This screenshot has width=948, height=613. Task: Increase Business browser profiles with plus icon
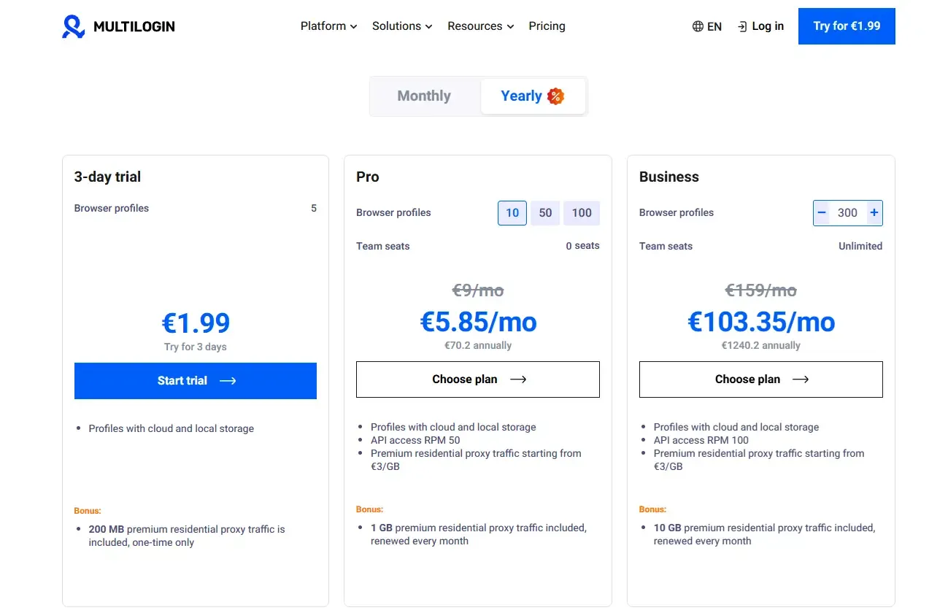[x=874, y=212]
